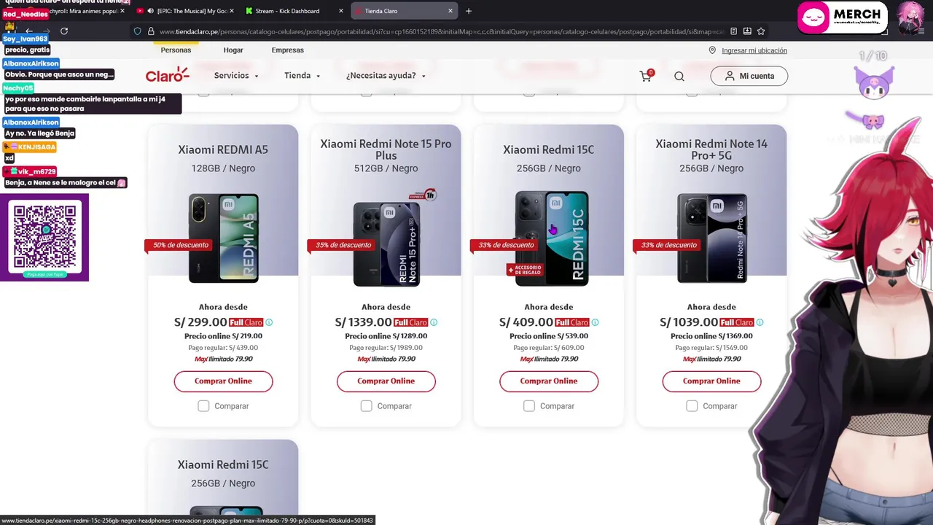Click the search magnifier icon
The image size is (933, 525).
coord(679,76)
